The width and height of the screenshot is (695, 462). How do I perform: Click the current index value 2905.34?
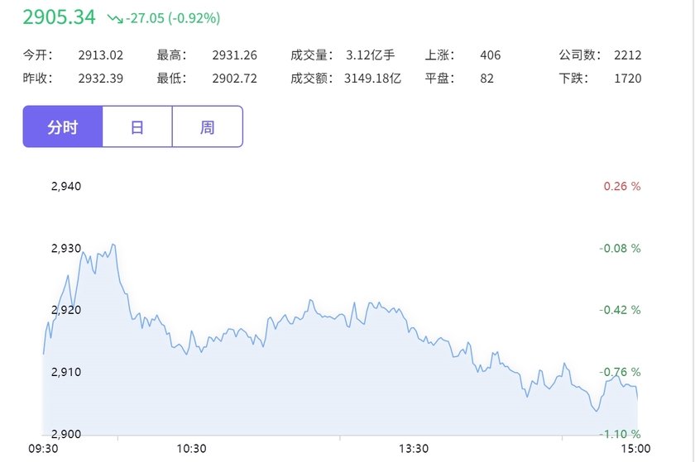click(x=59, y=17)
